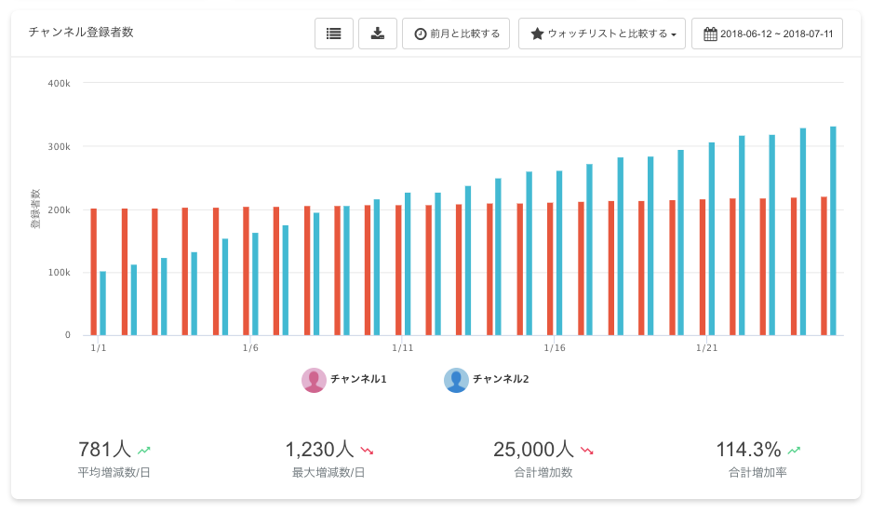Click red trend arrow next to 25,000人
The height and width of the screenshot is (513, 871).
tap(587, 451)
